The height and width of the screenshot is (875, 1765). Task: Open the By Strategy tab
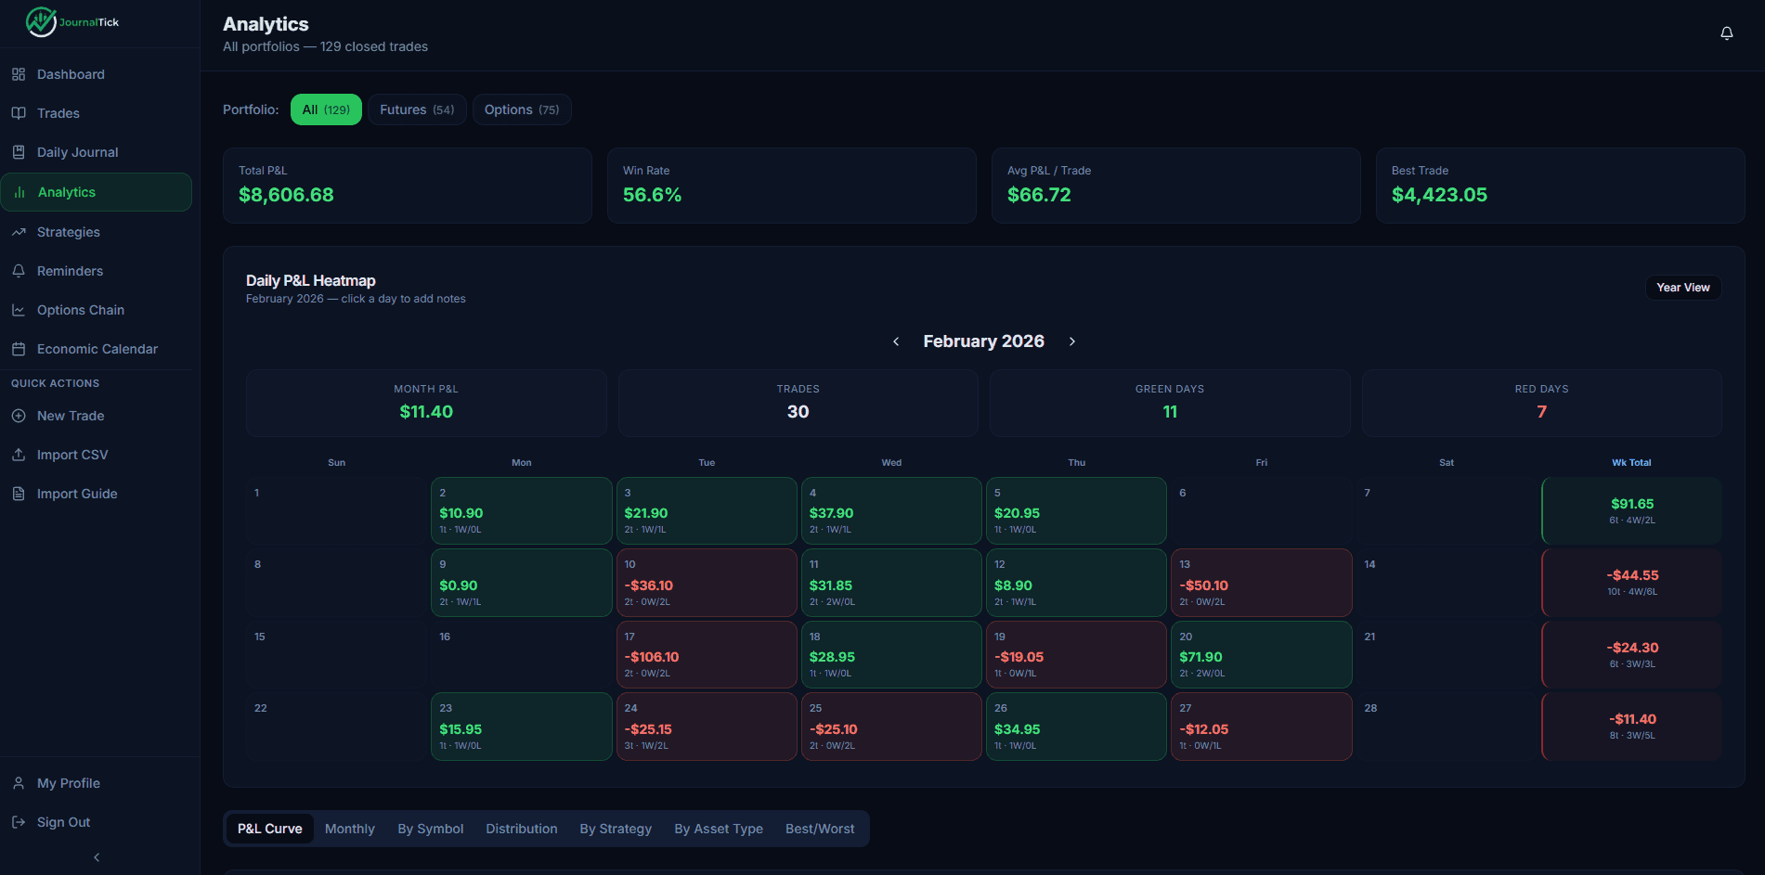[615, 828]
